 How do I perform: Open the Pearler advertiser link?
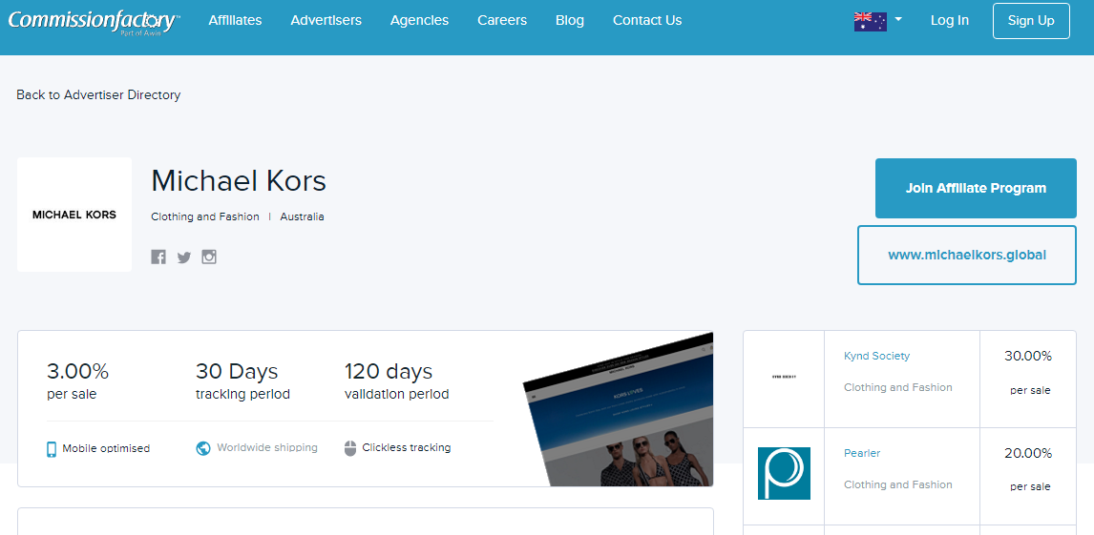pos(862,454)
